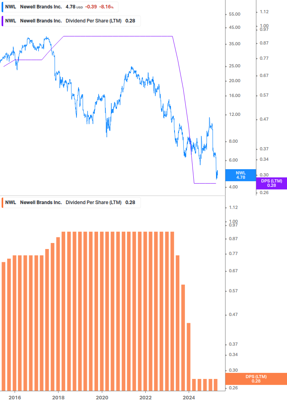The image size is (287, 403).
Task: Select the orange Dividend Per Share legend
Action: click(71, 203)
